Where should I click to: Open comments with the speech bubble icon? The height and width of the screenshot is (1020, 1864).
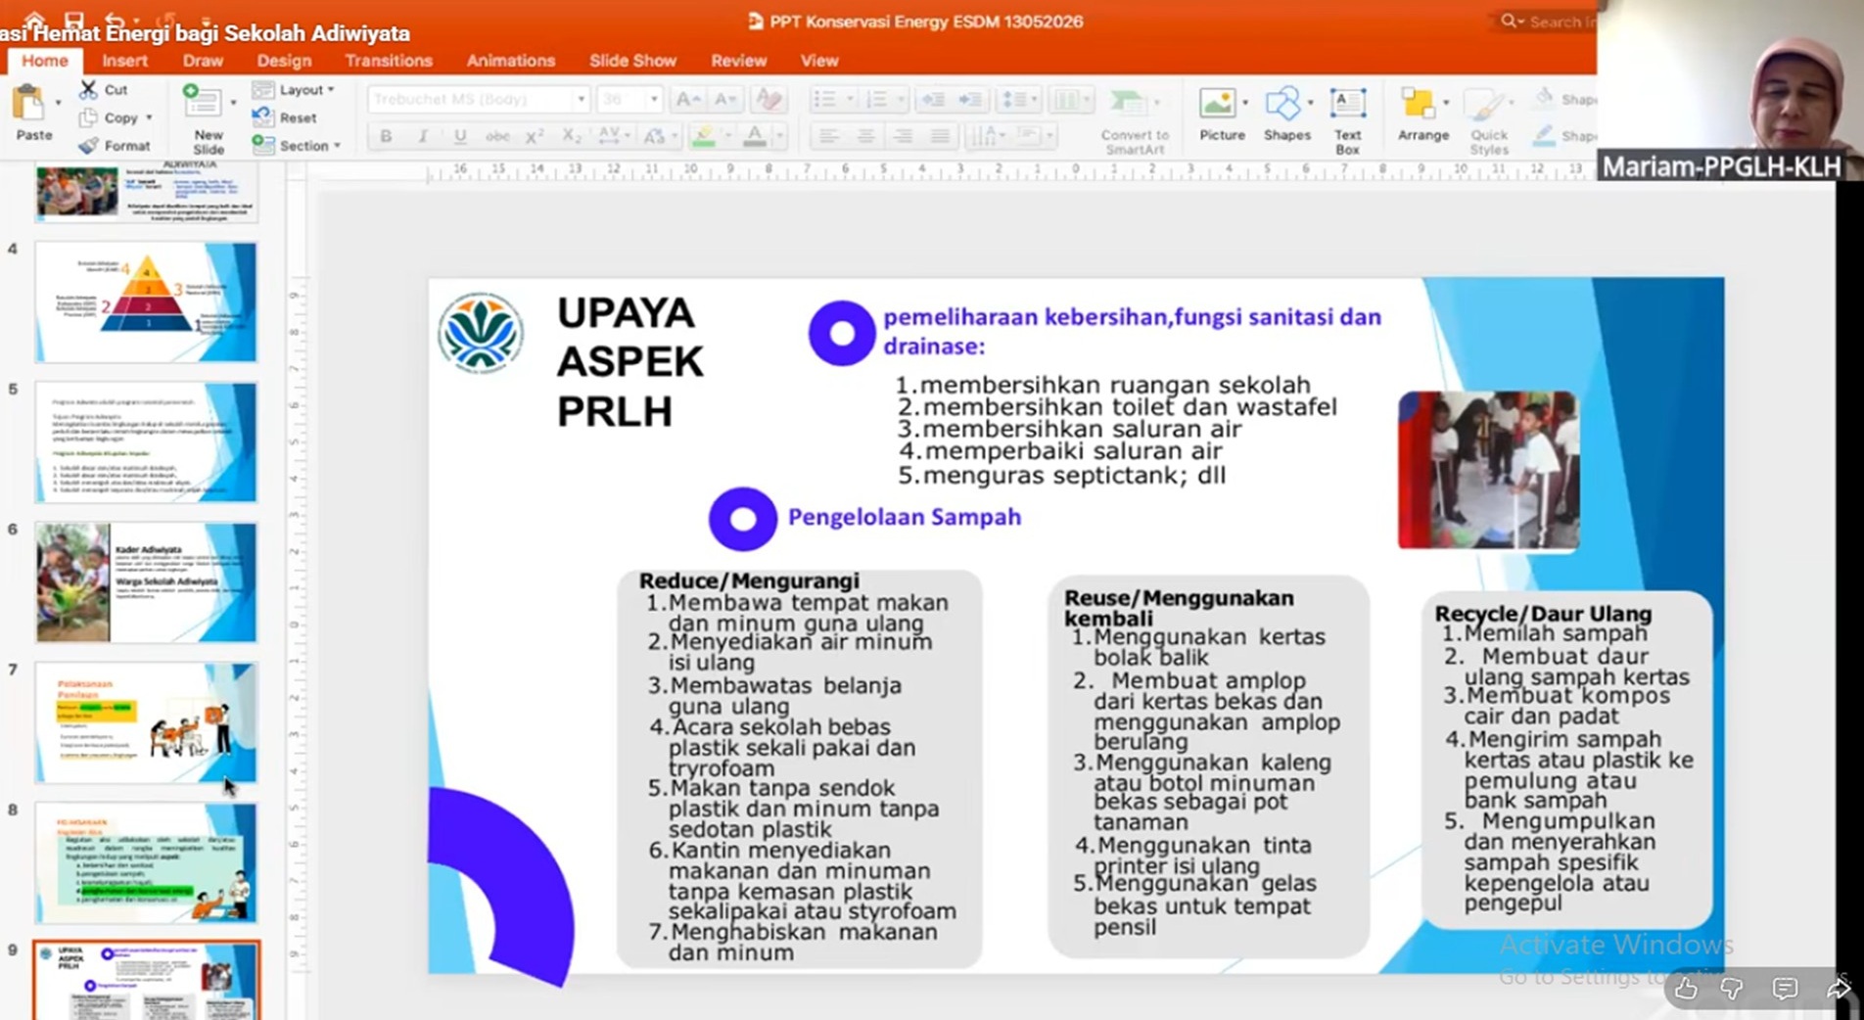coord(1785,989)
